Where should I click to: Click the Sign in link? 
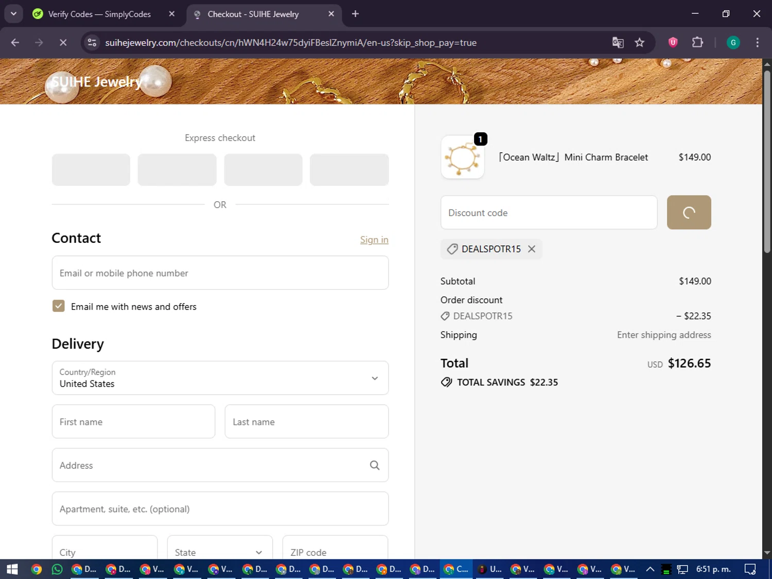[x=374, y=240]
